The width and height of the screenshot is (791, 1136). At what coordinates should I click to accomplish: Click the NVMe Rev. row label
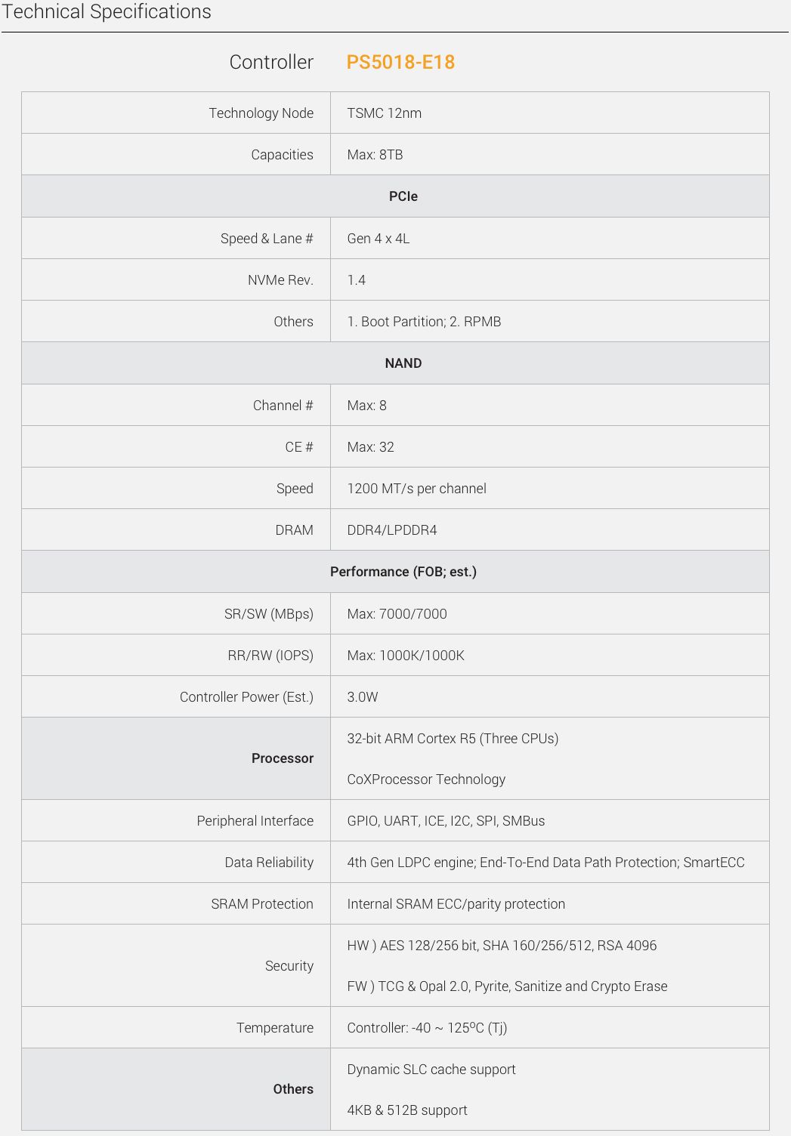(280, 280)
